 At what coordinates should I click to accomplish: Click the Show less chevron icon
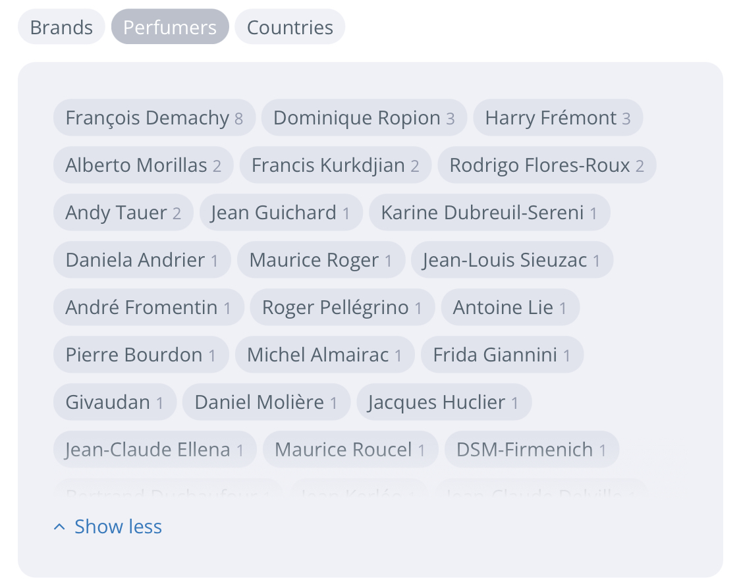pyautogui.click(x=59, y=527)
